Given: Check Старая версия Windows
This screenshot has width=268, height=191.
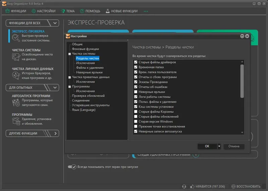Looking at the screenshot, I should tap(136, 121).
